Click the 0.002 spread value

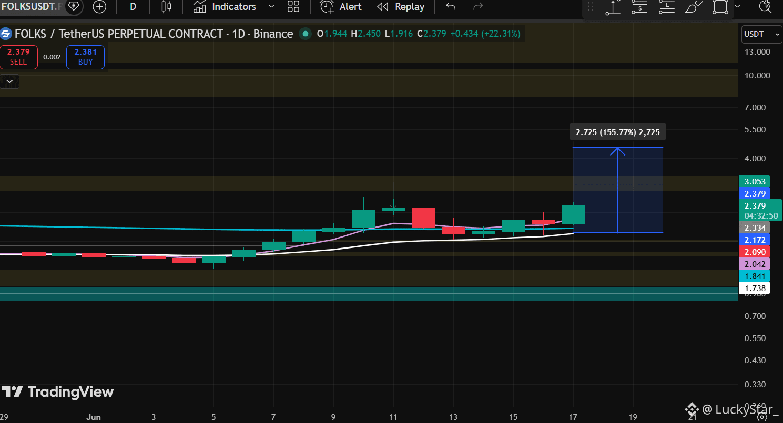coord(52,57)
